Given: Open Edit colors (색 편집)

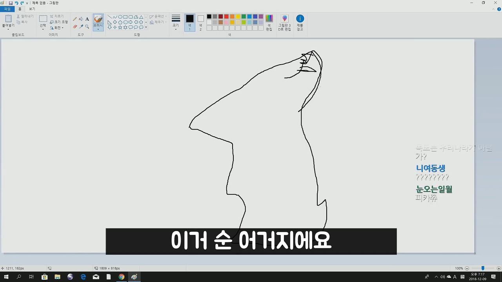Looking at the screenshot, I should (269, 22).
